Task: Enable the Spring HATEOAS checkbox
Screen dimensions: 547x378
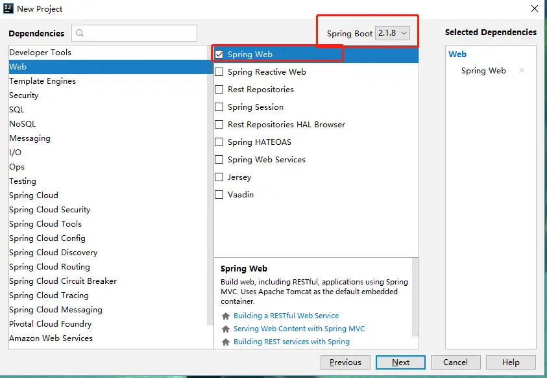Action: (x=219, y=142)
